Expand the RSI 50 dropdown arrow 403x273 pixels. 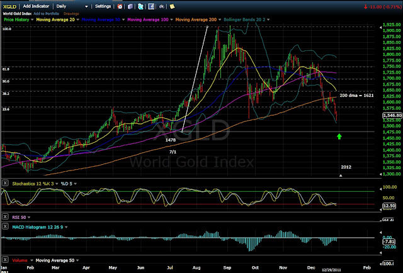tap(29, 218)
